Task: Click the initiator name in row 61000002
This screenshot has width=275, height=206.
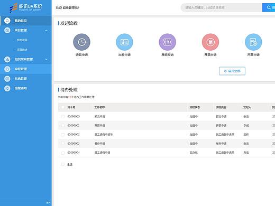Action: pyautogui.click(x=246, y=135)
